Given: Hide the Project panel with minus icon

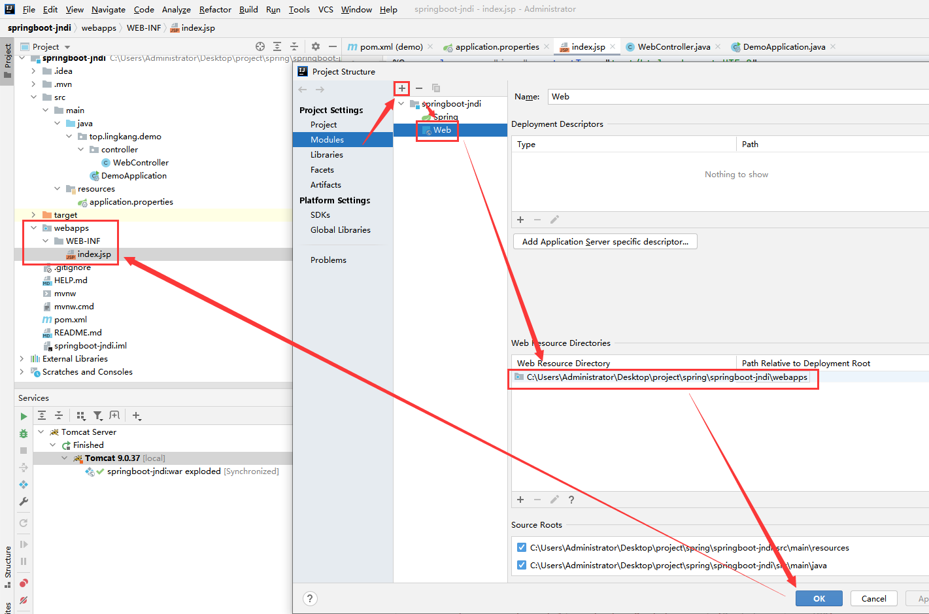Looking at the screenshot, I should point(333,46).
